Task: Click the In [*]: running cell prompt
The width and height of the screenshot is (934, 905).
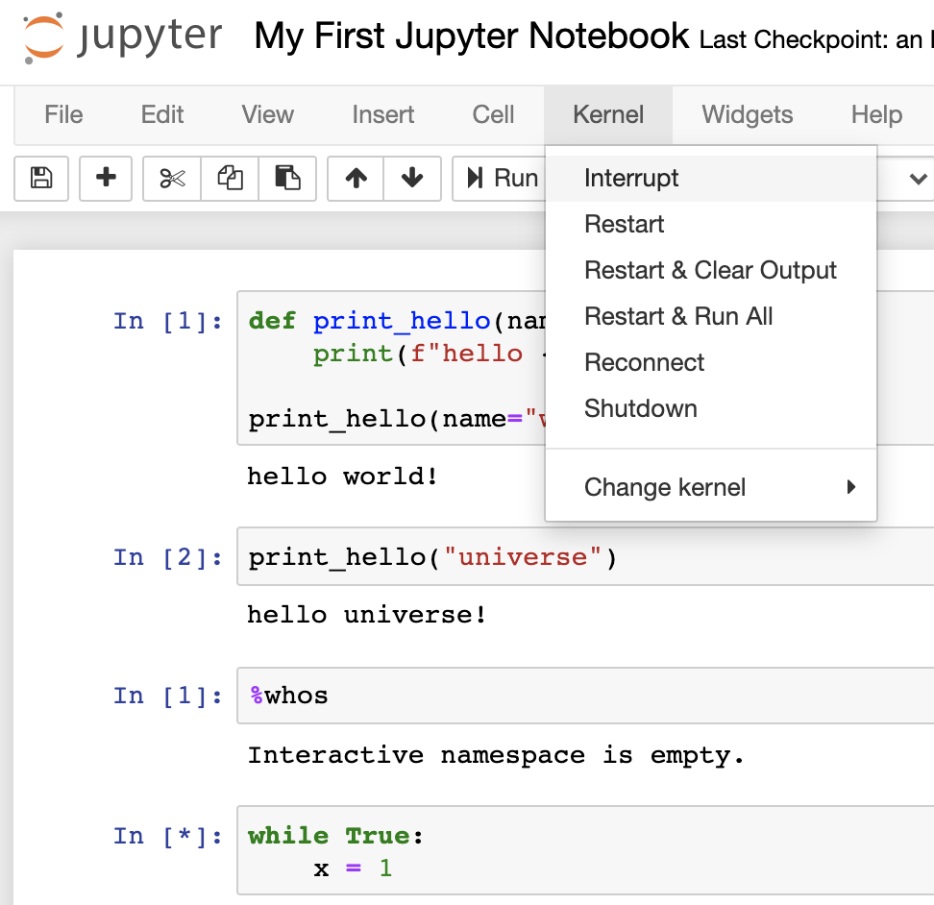Action: point(168,836)
